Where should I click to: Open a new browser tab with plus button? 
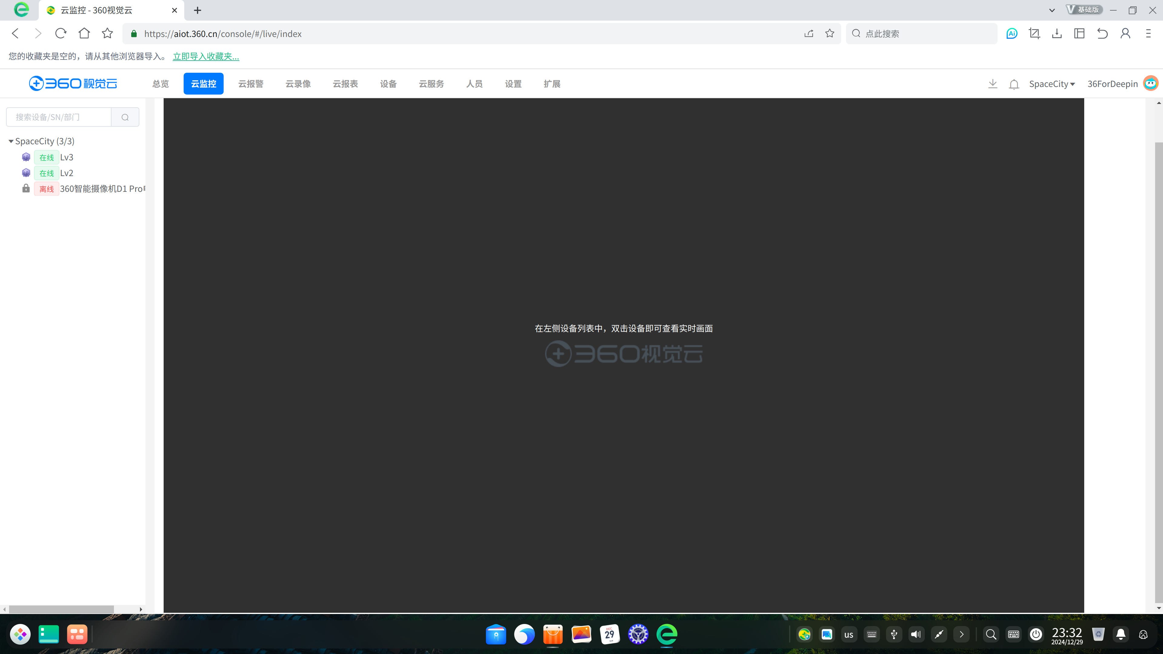[x=197, y=10]
